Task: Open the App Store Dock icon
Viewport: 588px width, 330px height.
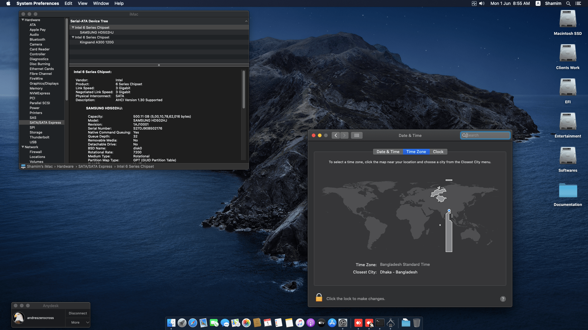Action: 332,323
